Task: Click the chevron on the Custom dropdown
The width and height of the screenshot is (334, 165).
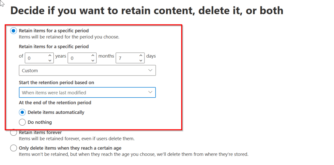Action: tap(150, 70)
